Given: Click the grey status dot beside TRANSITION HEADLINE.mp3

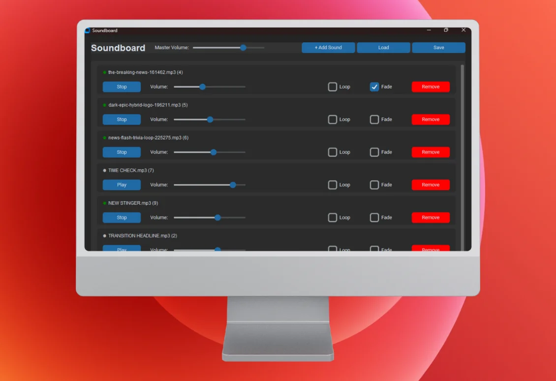Looking at the screenshot, I should point(105,235).
